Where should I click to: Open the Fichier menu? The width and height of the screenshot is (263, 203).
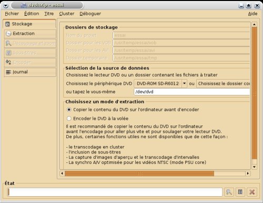pyautogui.click(x=12, y=14)
